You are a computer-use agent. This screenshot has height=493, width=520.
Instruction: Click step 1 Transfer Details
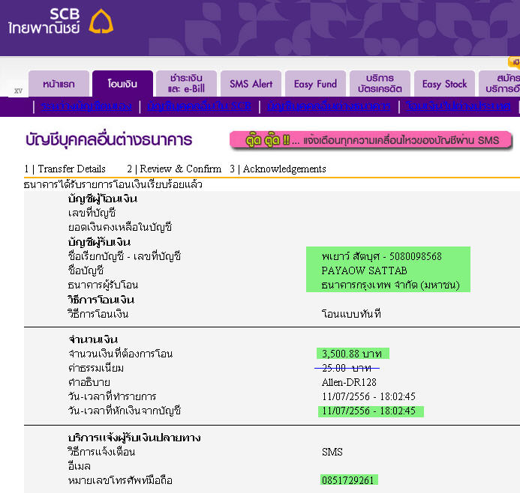click(65, 169)
